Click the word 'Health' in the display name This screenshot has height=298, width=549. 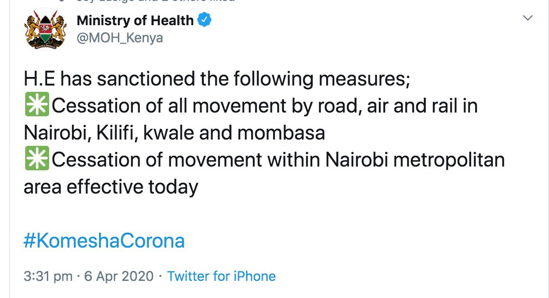(x=173, y=21)
